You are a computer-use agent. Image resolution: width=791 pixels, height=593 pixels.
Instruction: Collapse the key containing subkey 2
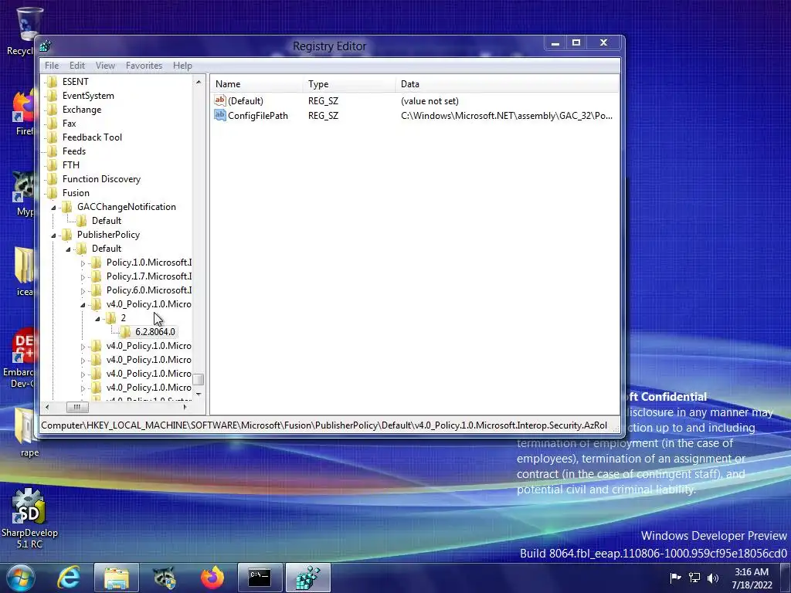click(83, 304)
